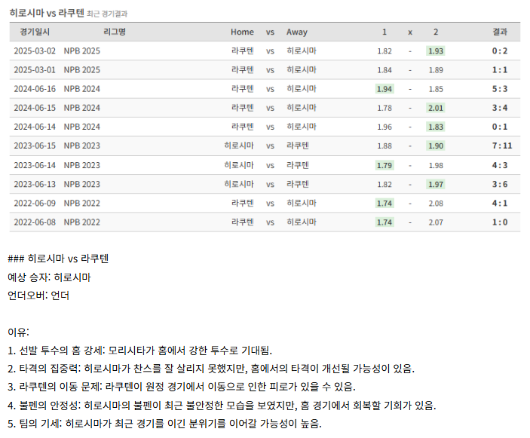Click the 언더오버: 언더 line

click(x=38, y=296)
